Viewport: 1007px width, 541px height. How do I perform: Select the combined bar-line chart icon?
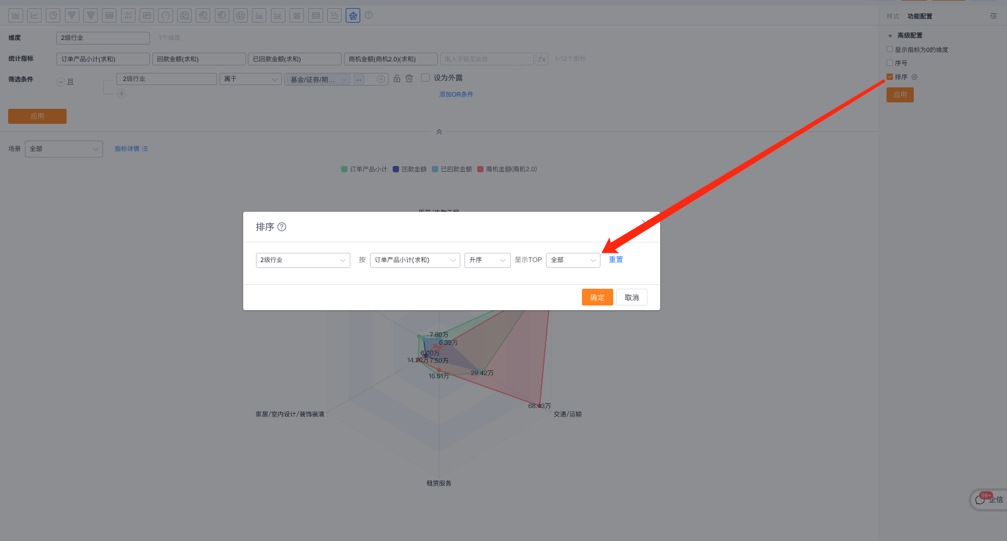pyautogui.click(x=128, y=16)
